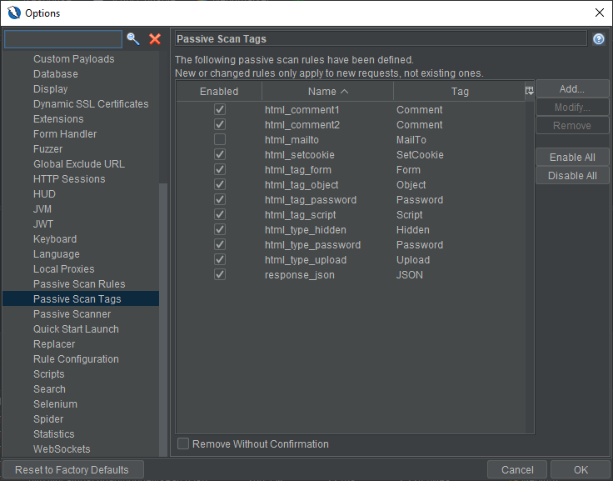Select Rule Configuration

pyautogui.click(x=76, y=359)
